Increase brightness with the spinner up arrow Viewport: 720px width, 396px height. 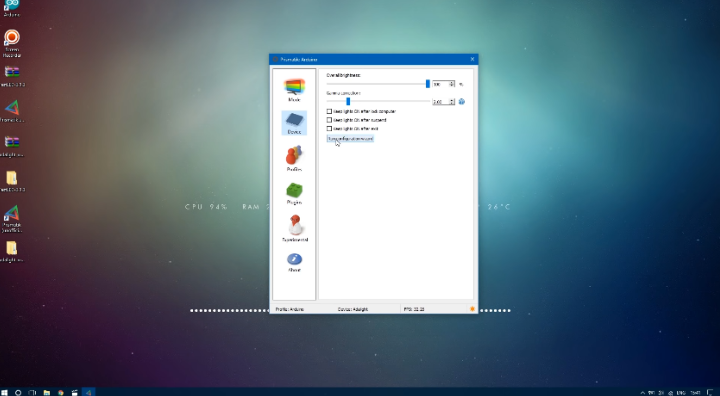click(451, 82)
